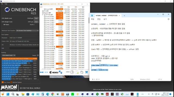Click the highlighted 14700K 싱글(55~56) line
Viewport: 174px width, 97px height.
(100, 70)
